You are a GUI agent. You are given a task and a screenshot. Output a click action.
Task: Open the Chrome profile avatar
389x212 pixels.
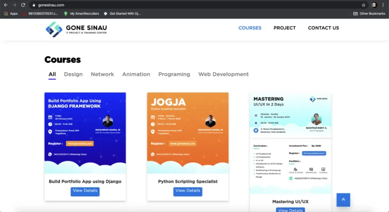click(x=374, y=5)
